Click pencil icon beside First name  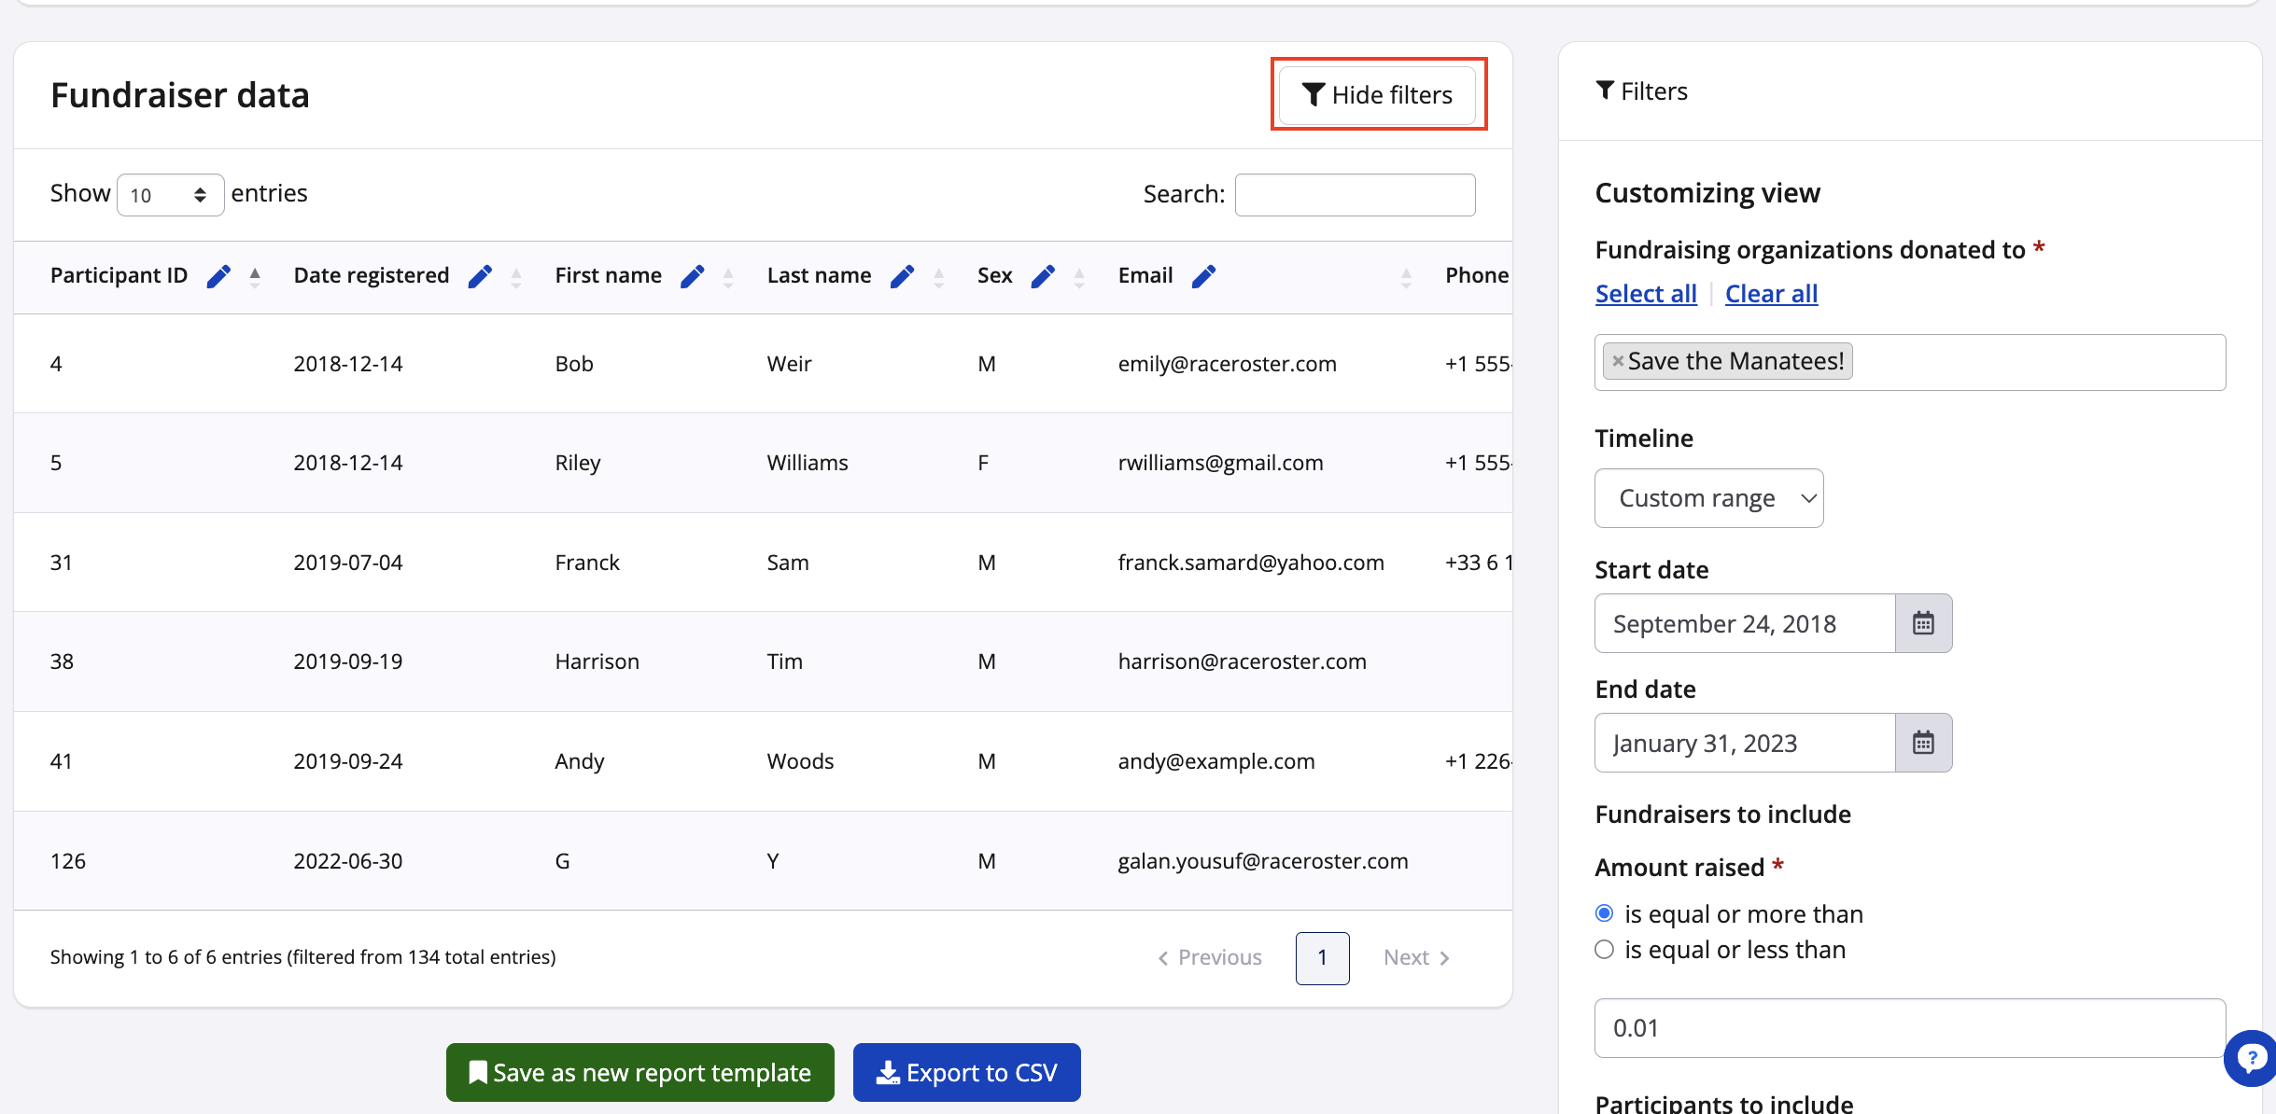(692, 276)
